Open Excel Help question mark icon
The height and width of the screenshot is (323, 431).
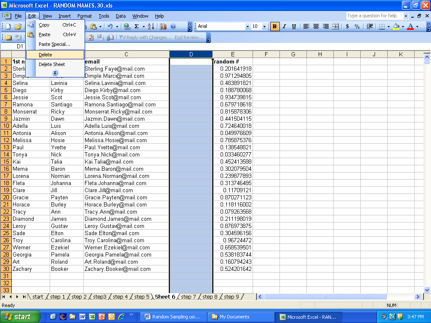tap(173, 26)
